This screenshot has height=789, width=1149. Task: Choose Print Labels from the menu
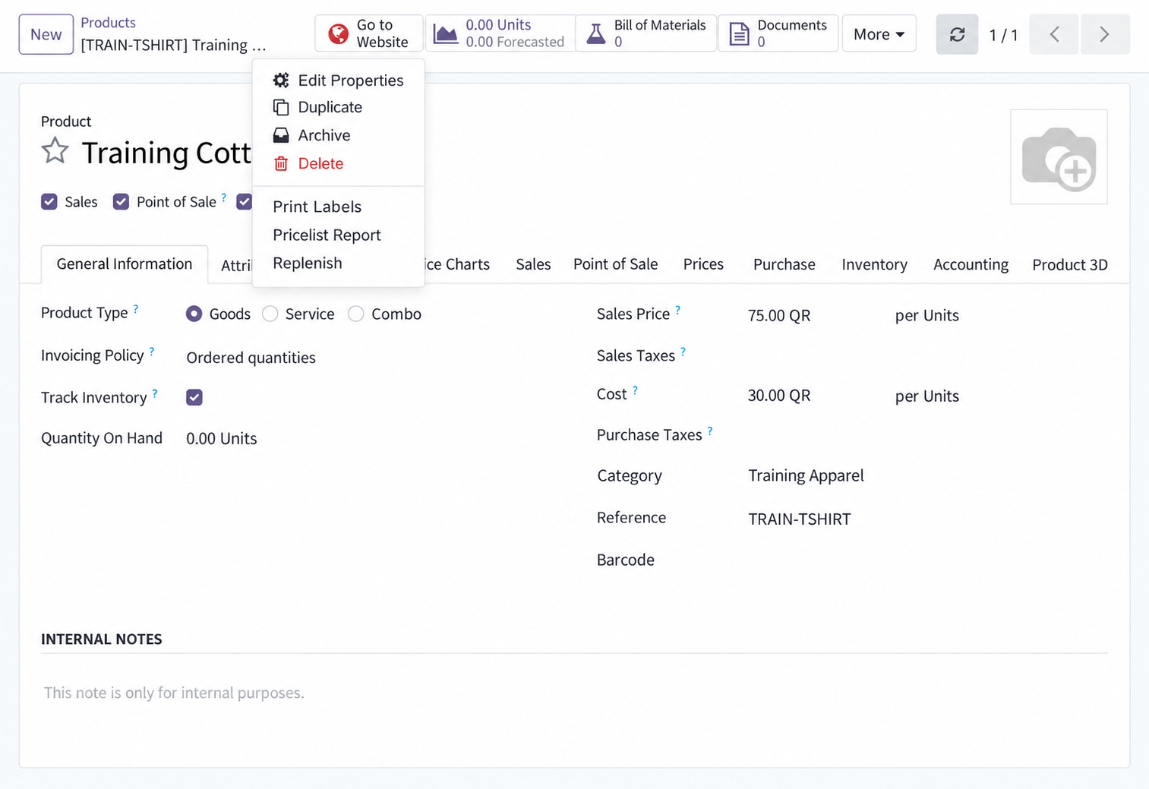(x=317, y=207)
